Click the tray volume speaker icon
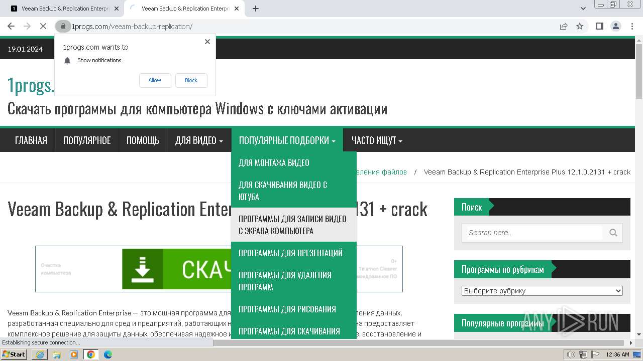The image size is (643, 361). point(571,354)
